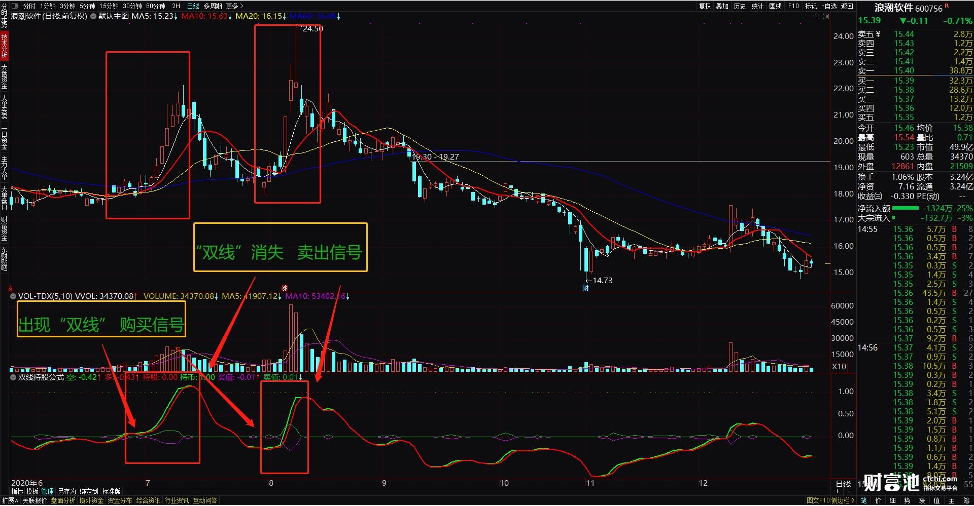The image size is (974, 506).
Task: Open the 行业资讯 bottom tab
Action: click(x=177, y=500)
